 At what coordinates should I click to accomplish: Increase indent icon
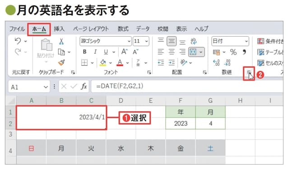tap(172, 63)
